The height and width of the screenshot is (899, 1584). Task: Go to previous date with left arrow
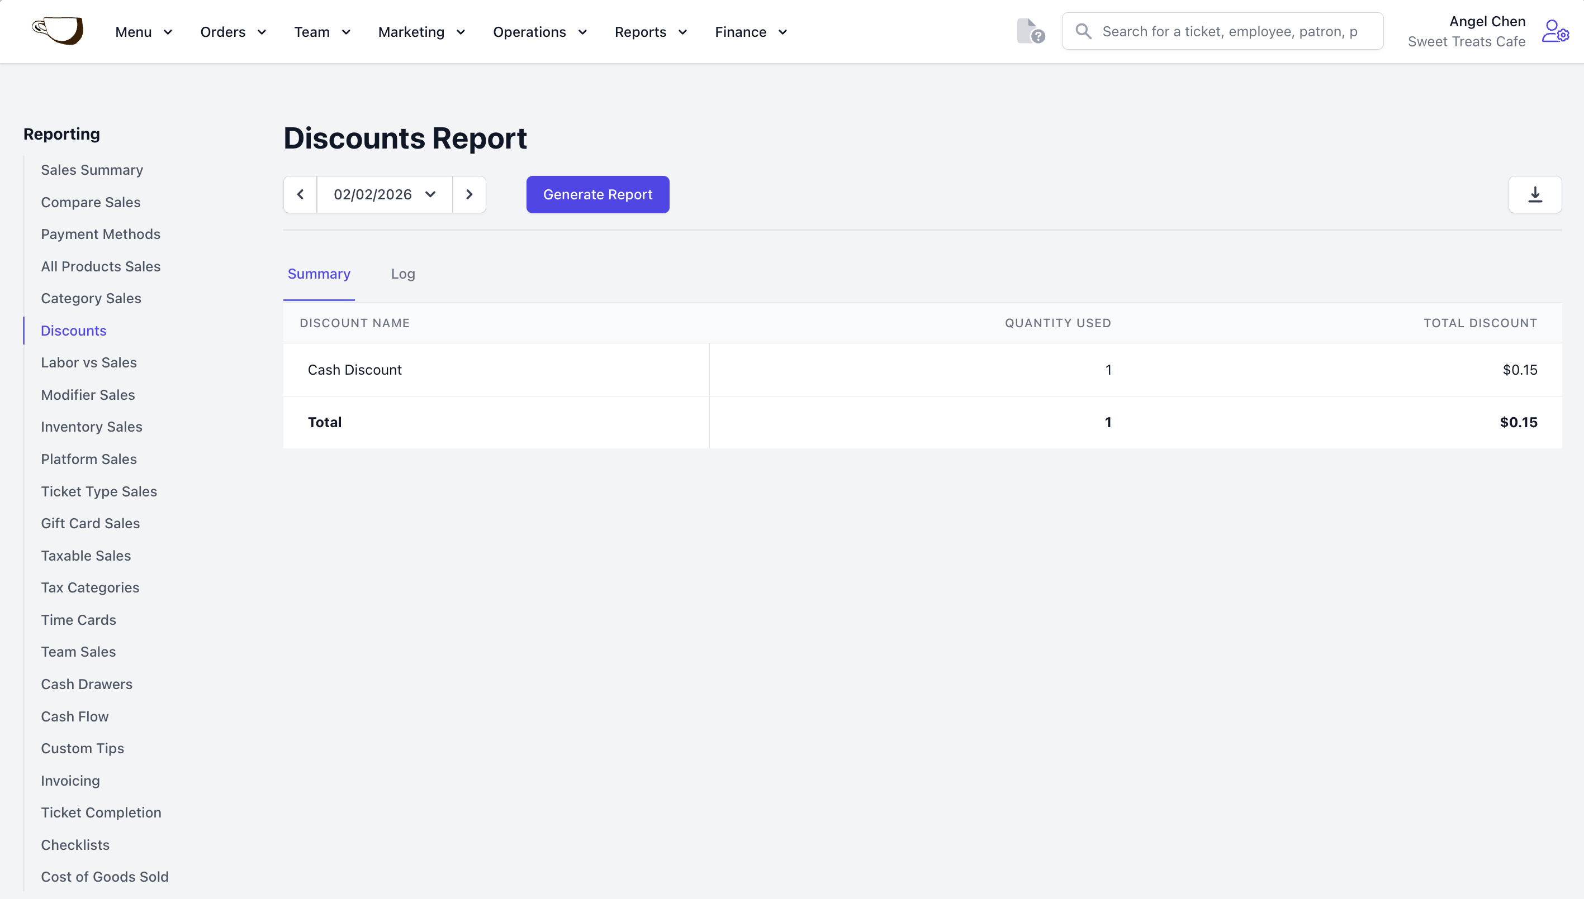(300, 194)
